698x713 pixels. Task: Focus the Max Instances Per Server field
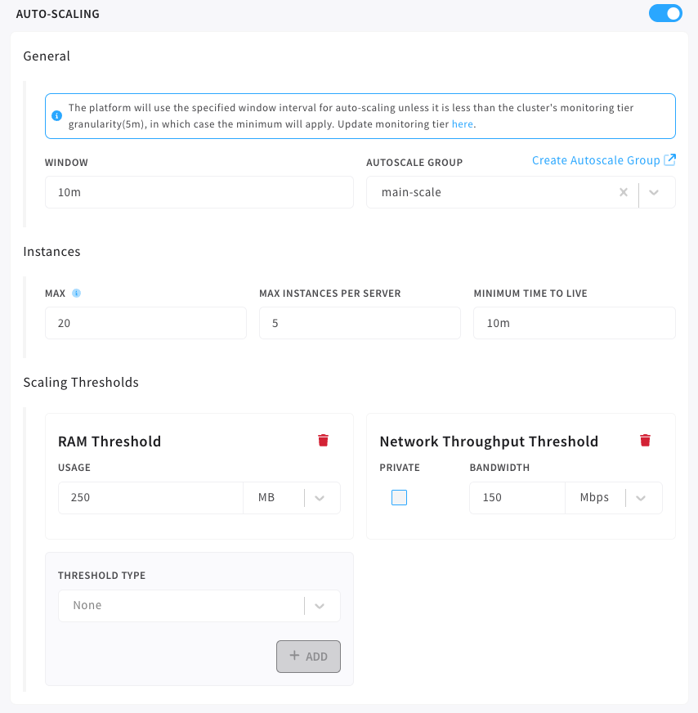[360, 323]
